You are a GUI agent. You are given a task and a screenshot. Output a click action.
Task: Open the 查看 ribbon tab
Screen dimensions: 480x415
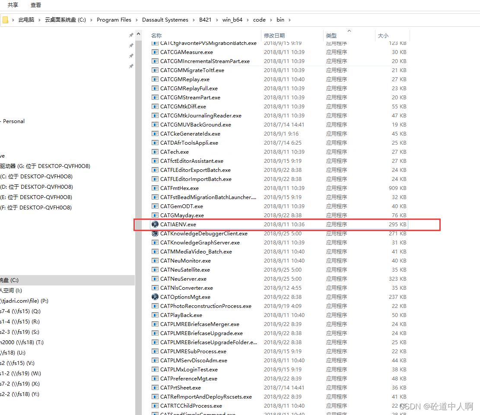tap(36, 5)
